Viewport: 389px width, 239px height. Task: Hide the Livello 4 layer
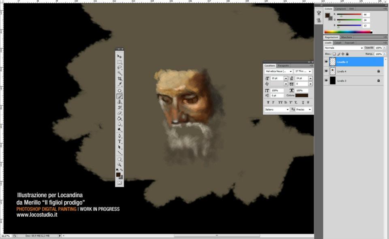pyautogui.click(x=326, y=71)
